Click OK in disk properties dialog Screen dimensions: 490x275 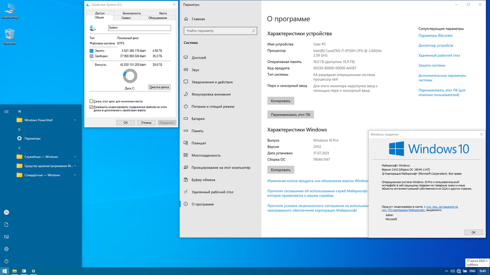(x=126, y=123)
